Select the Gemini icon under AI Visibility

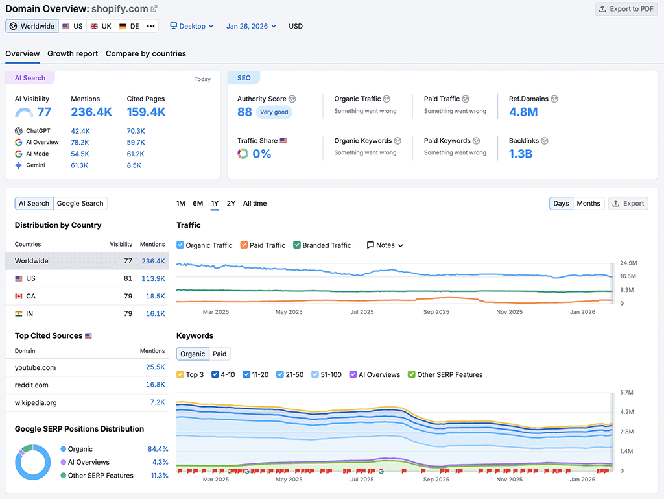19,165
